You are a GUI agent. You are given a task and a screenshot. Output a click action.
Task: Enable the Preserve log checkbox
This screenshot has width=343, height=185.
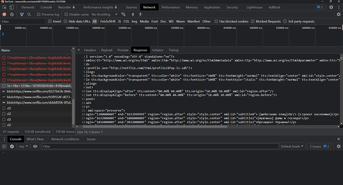[38, 14]
